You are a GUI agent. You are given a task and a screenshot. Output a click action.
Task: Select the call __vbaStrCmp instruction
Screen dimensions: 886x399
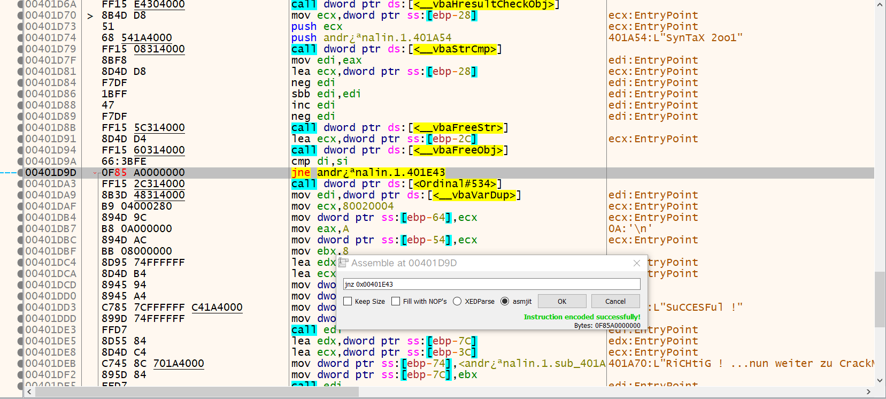(397, 49)
